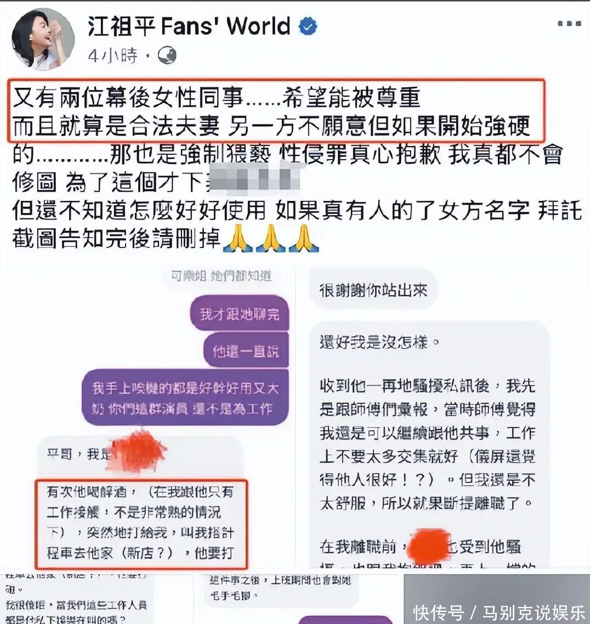Image resolution: width=590 pixels, height=624 pixels.
Task: Click the red scribble after 平哥，我是
Action: pos(138,450)
